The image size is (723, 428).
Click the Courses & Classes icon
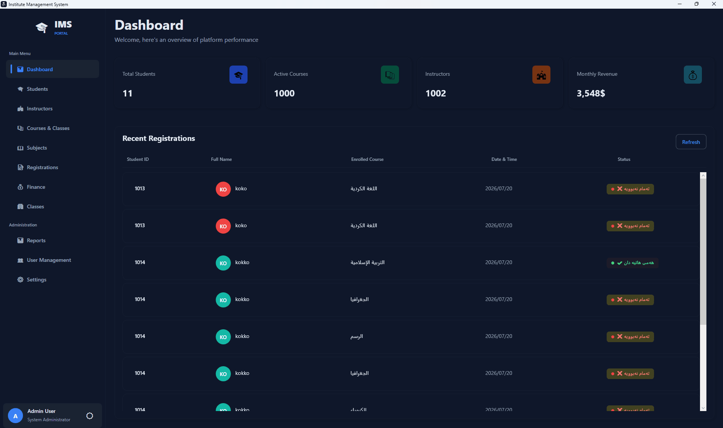point(20,128)
